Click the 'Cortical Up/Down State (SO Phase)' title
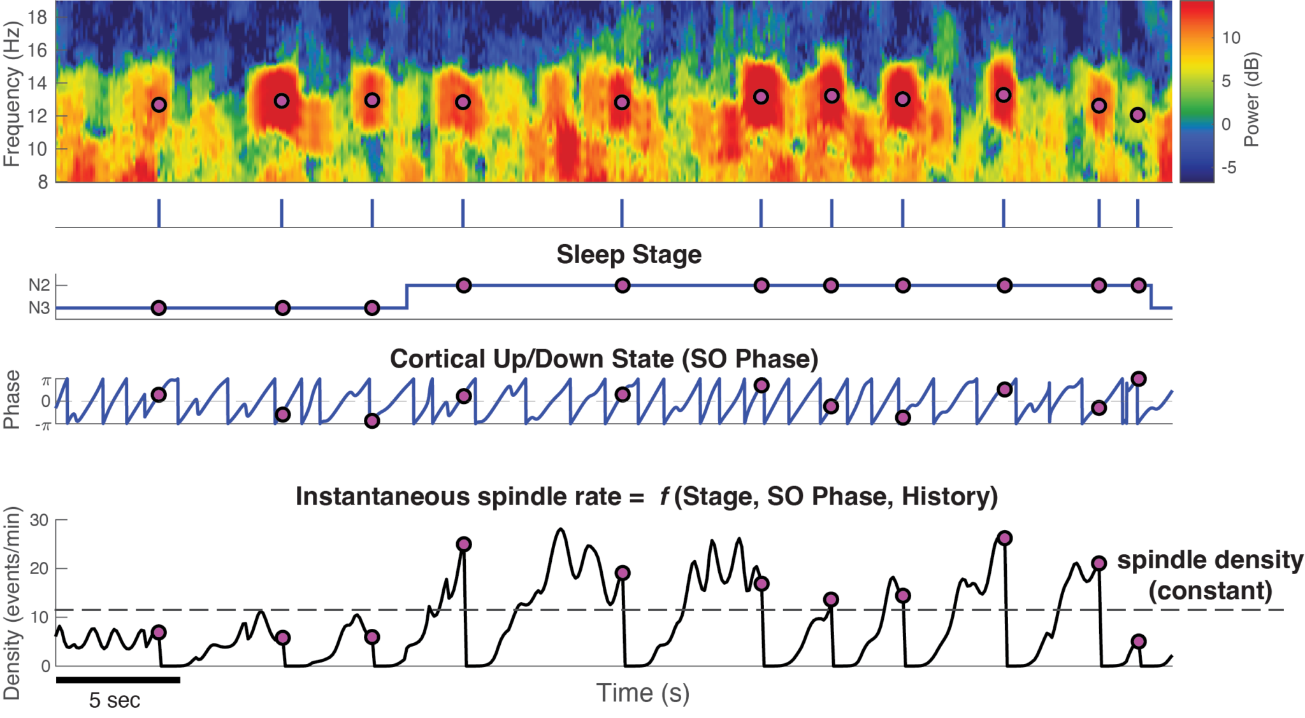The height and width of the screenshot is (718, 1305). [604, 359]
